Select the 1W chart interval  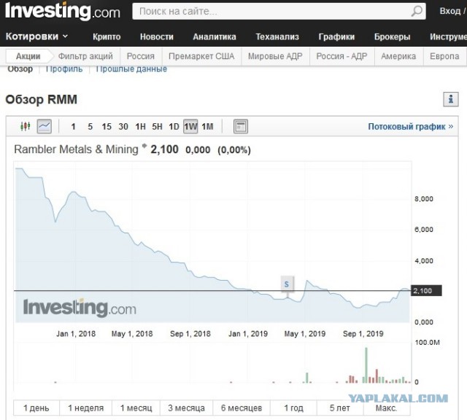190,126
